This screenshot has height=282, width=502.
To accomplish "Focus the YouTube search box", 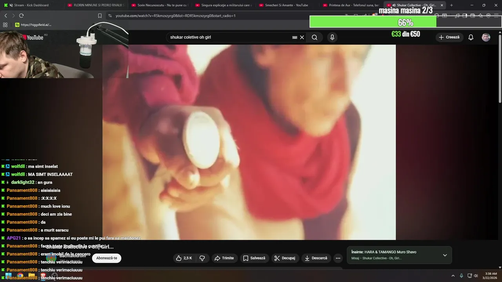I will 229,37.
